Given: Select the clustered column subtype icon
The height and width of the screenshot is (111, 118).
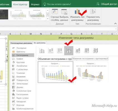Looking at the screenshot, I should [x=42, y=51].
